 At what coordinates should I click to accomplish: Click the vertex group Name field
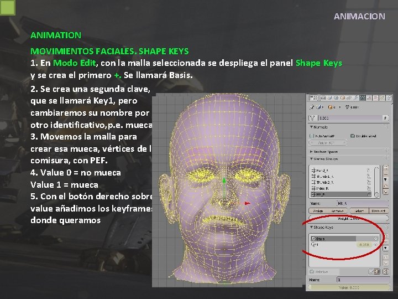[x=363, y=203]
